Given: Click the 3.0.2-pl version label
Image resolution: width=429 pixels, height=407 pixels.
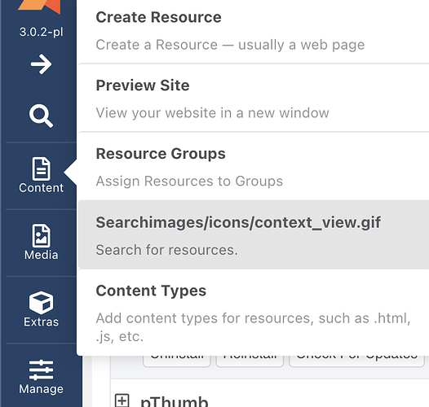Looking at the screenshot, I should (x=41, y=32).
